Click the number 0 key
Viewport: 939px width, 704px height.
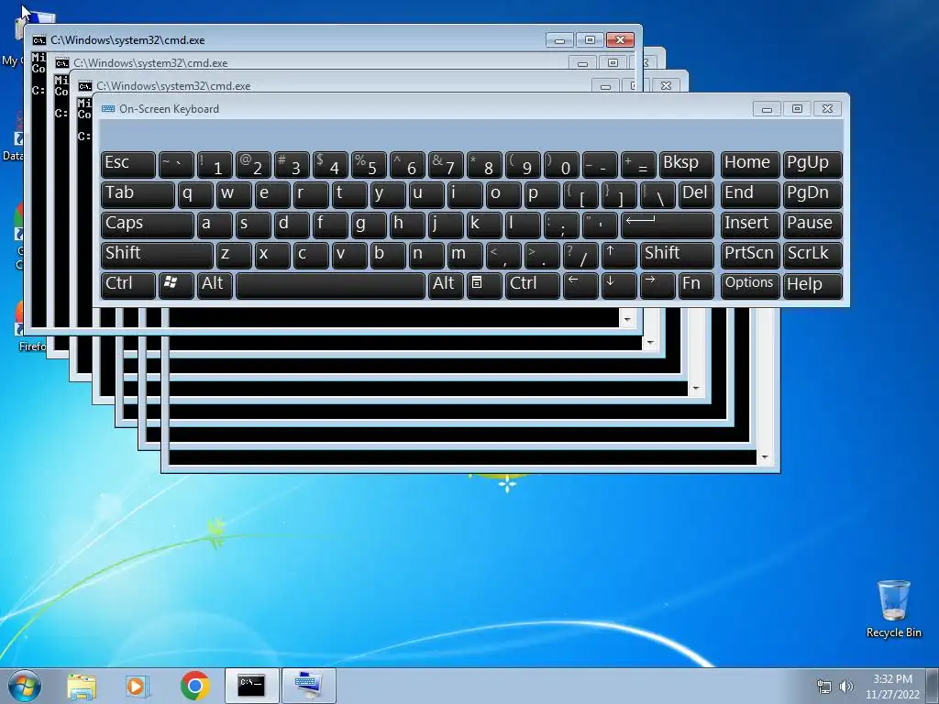(x=561, y=165)
